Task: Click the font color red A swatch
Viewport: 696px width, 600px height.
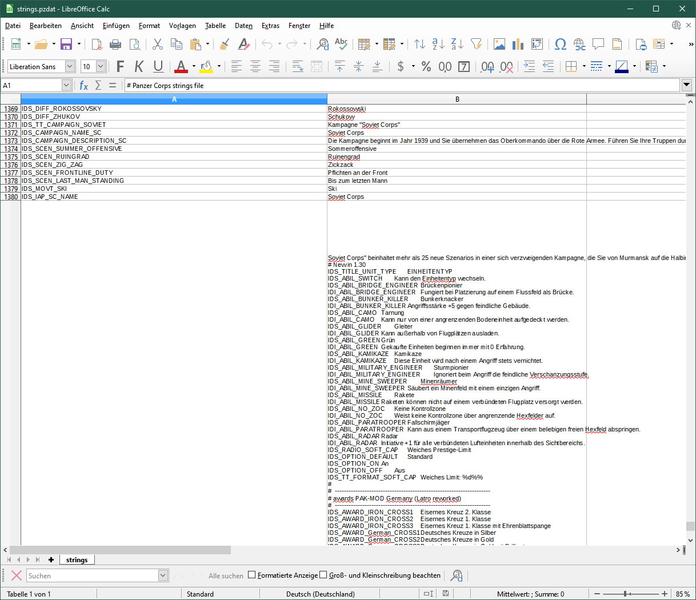Action: [x=181, y=67]
